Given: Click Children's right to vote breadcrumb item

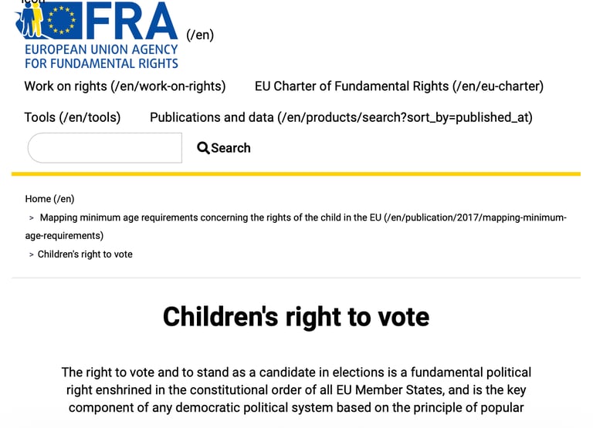Looking at the screenshot, I should [85, 254].
